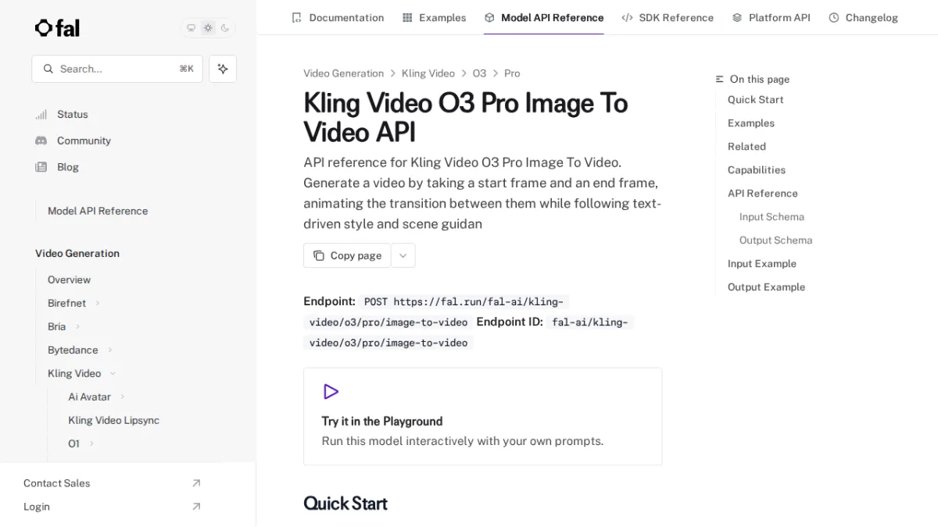Expand the O1 chevron
This screenshot has width=938, height=527.
point(91,443)
